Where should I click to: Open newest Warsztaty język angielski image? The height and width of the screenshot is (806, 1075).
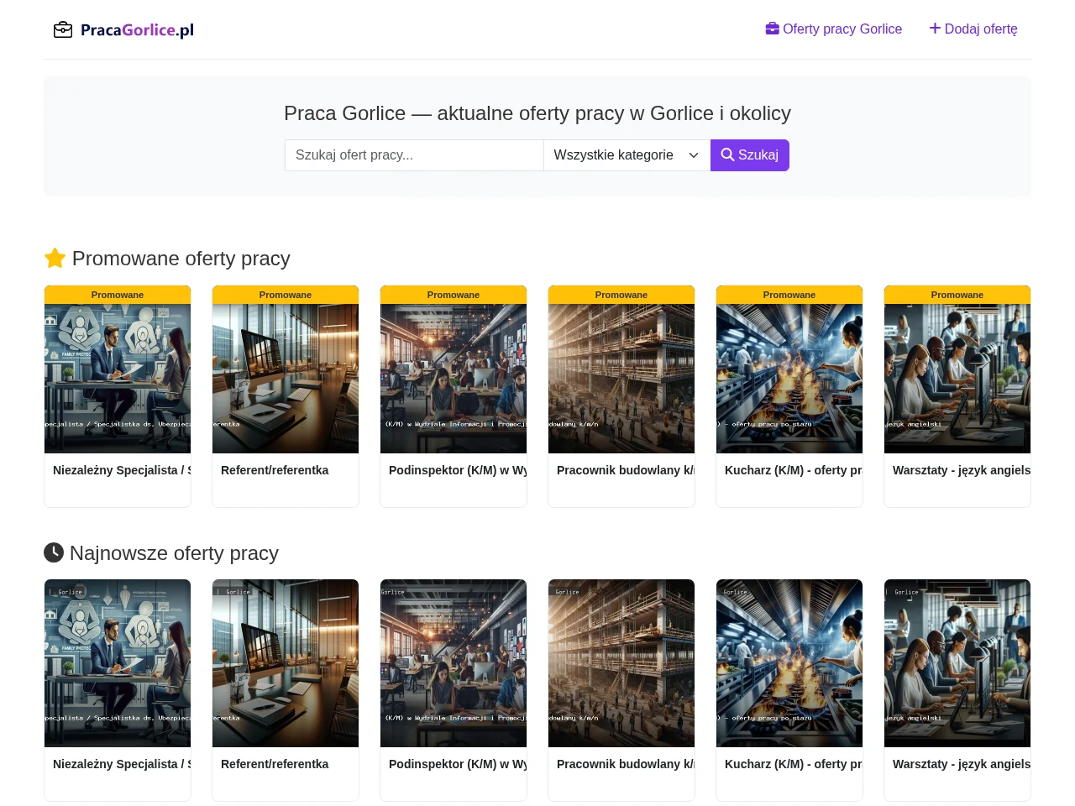coord(957,663)
